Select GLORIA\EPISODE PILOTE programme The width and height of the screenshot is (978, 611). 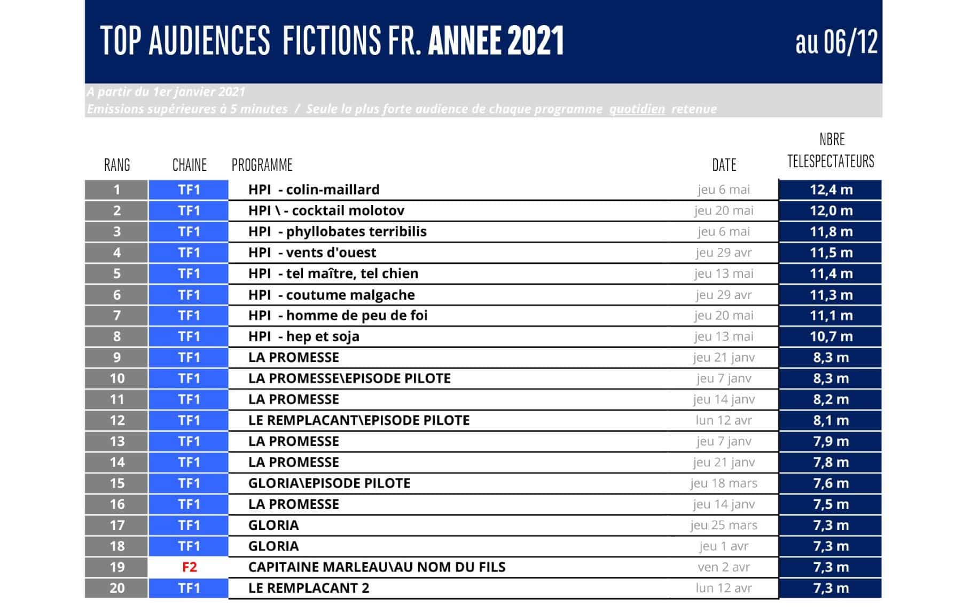329,483
